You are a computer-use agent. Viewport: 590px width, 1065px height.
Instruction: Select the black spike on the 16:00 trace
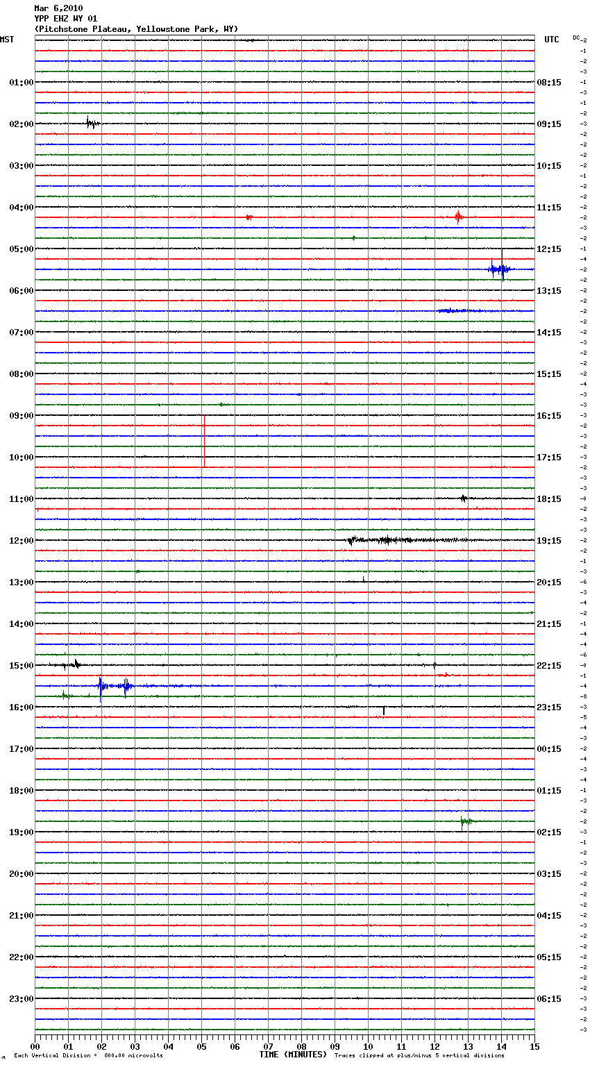coord(384,710)
